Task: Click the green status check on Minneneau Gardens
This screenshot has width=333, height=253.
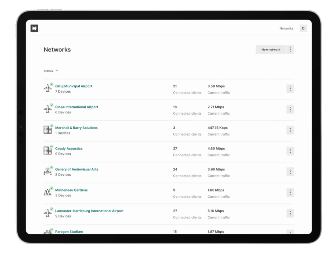Action: coord(52,188)
